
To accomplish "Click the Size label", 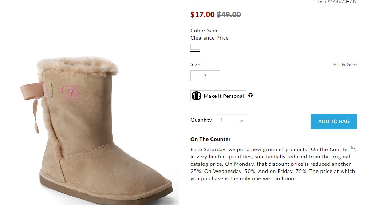I will point(196,64).
